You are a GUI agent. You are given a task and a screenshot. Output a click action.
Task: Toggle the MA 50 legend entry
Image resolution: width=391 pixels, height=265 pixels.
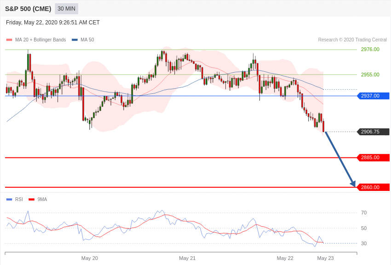pyautogui.click(x=83, y=40)
